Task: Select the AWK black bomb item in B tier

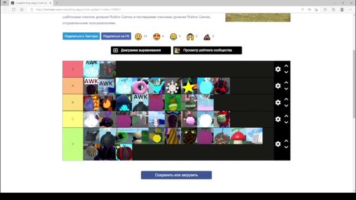Action: pyautogui.click(x=140, y=102)
